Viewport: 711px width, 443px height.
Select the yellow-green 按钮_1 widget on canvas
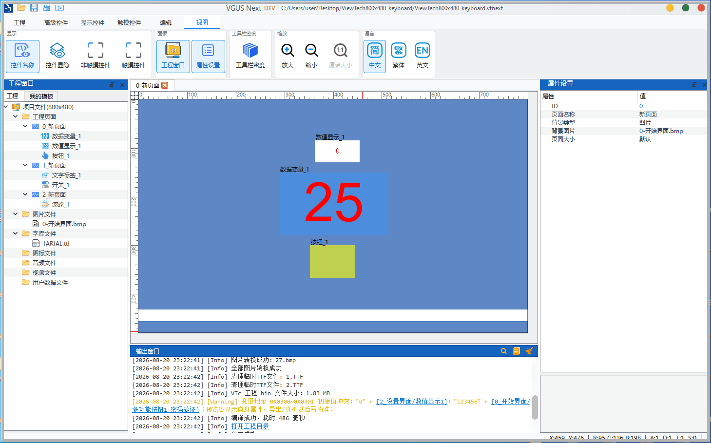click(x=332, y=262)
